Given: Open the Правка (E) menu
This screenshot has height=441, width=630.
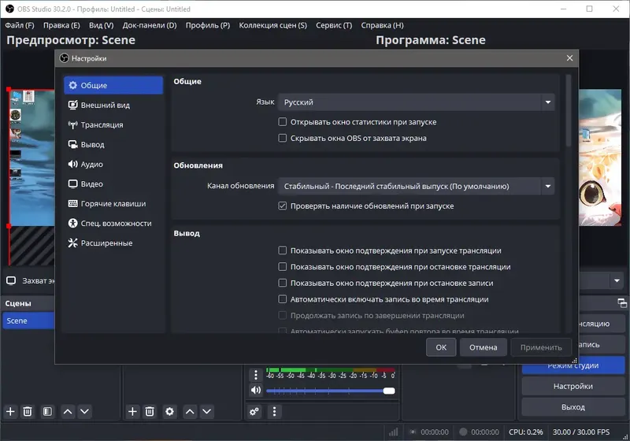Looking at the screenshot, I should point(61,25).
